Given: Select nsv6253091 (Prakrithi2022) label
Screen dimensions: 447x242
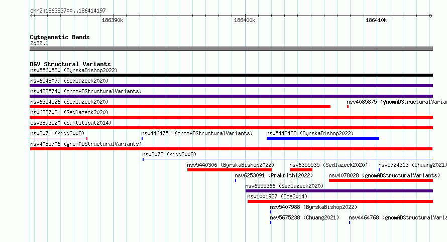Looking at the screenshot, I should pos(274,175).
